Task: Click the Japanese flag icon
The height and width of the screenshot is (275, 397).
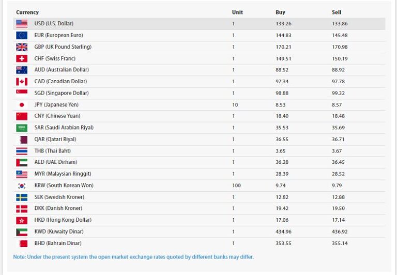Action: 22,104
